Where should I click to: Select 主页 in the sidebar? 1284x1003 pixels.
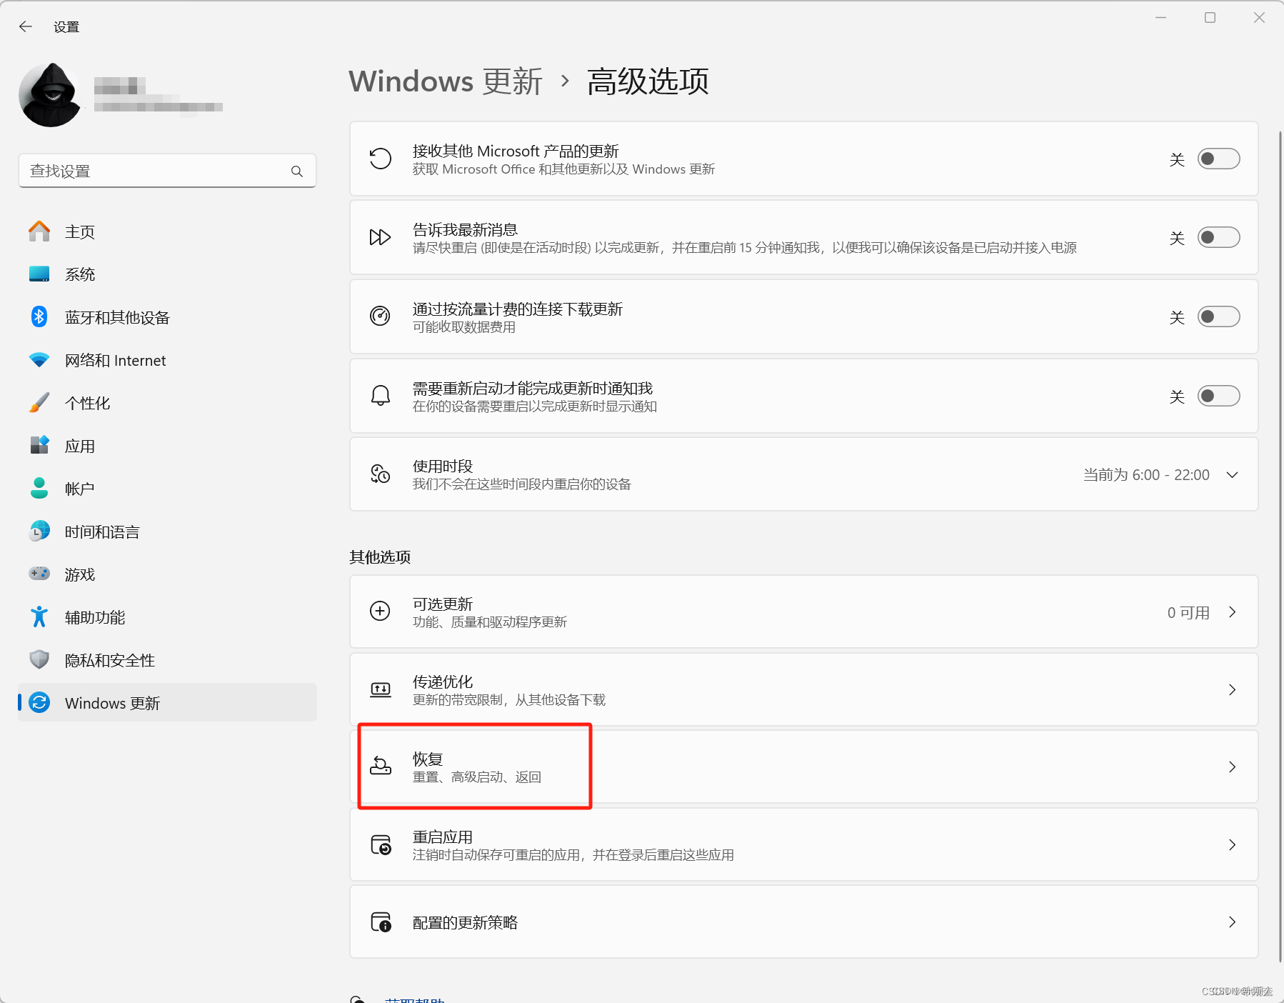coord(167,231)
